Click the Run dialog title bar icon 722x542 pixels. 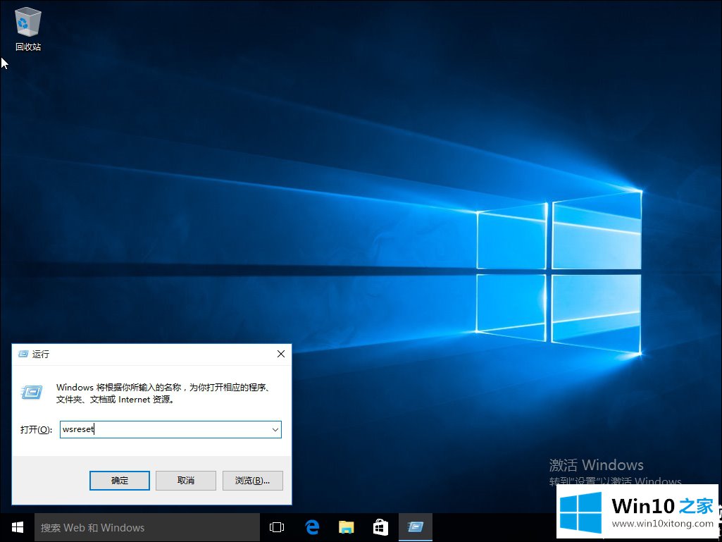click(x=23, y=354)
